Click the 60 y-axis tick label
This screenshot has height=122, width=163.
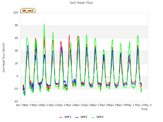pos(16,38)
